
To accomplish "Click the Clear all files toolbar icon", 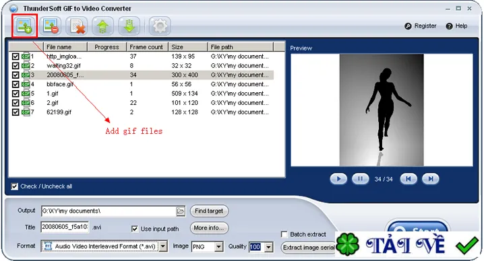I will 77,26.
